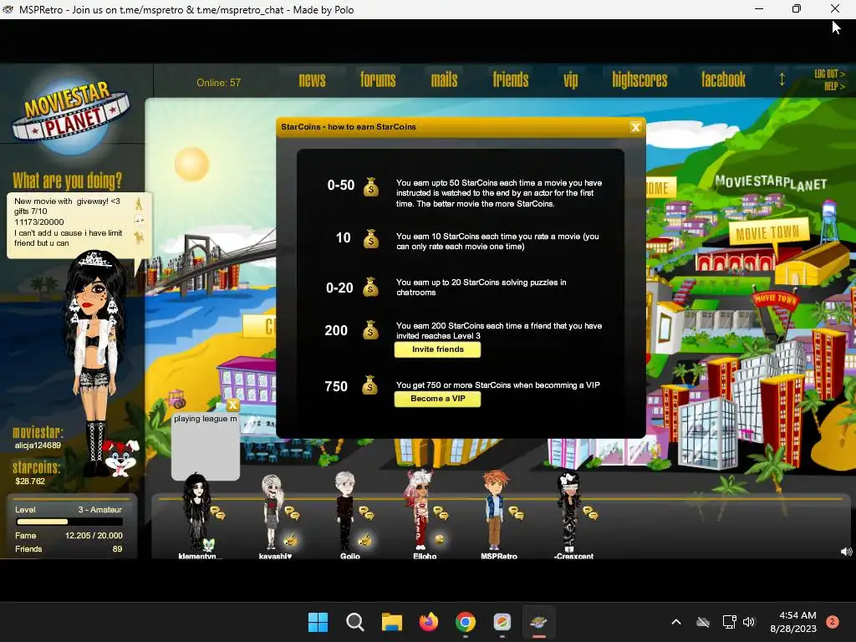This screenshot has height=642, width=856.
Task: Open the highscores menu
Action: [639, 80]
